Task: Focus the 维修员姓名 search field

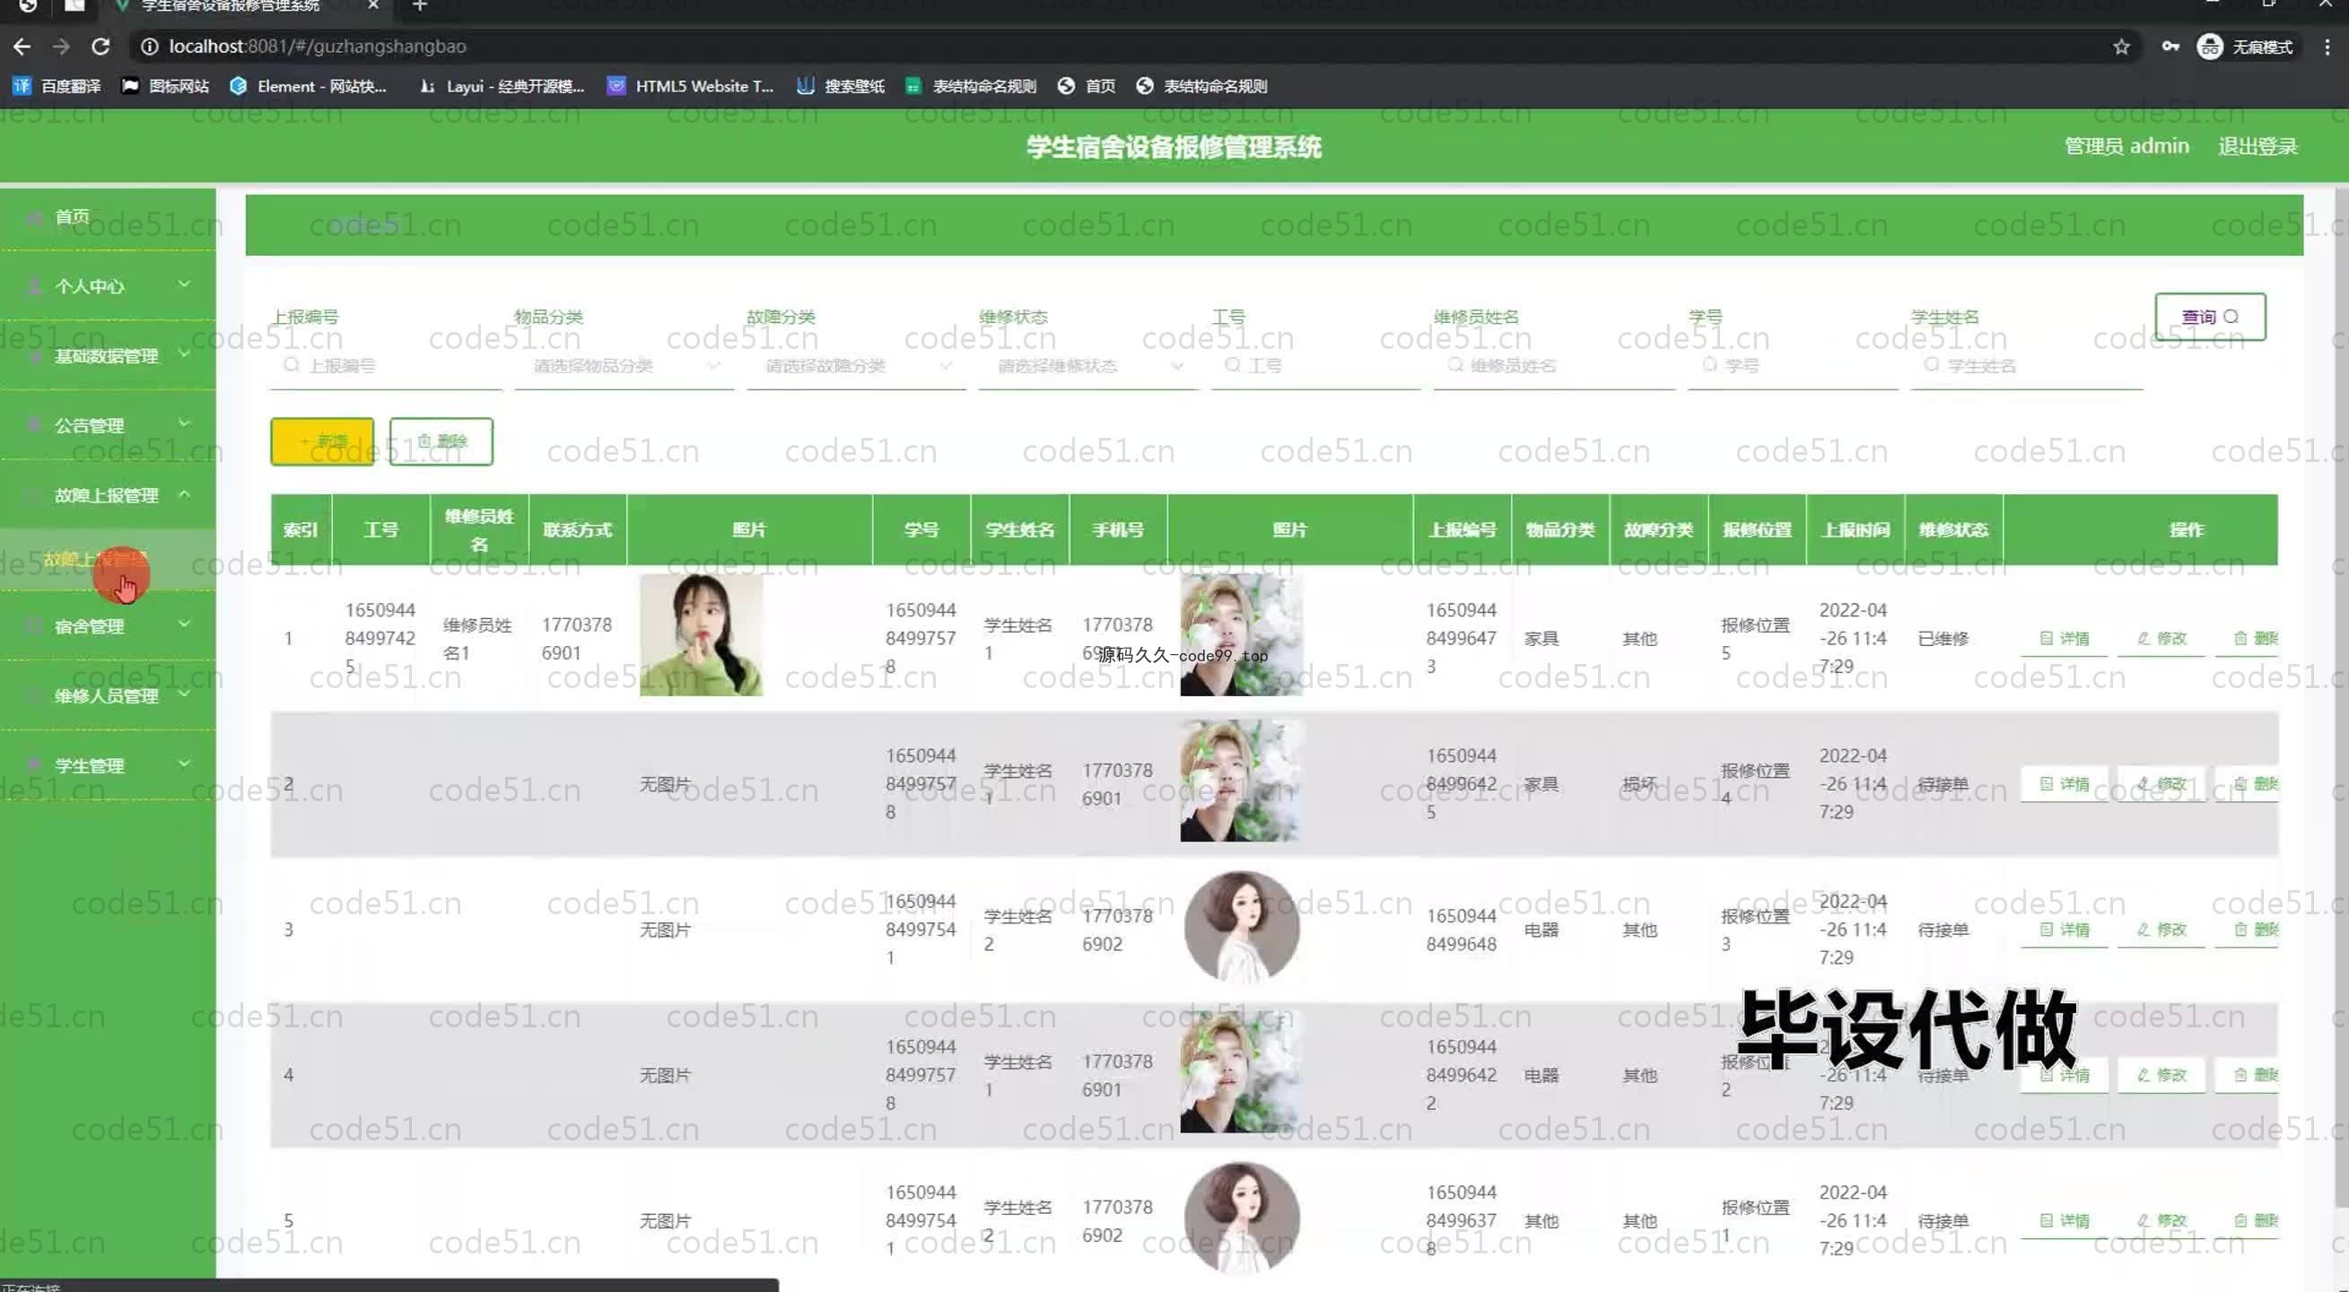Action: click(1555, 367)
